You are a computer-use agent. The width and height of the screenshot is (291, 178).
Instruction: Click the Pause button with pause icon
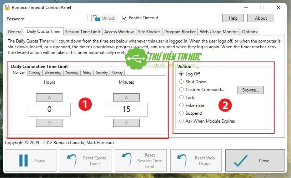coord(30,161)
